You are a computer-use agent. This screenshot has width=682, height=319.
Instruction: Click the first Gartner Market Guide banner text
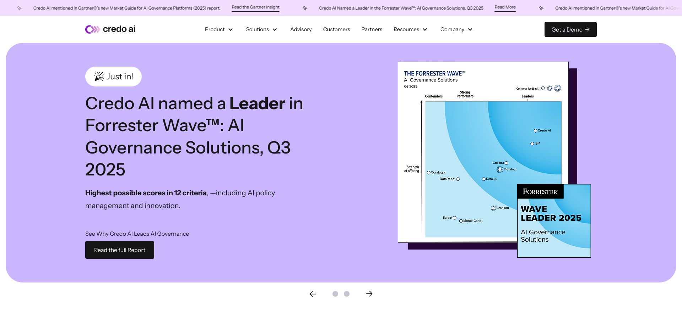(127, 8)
